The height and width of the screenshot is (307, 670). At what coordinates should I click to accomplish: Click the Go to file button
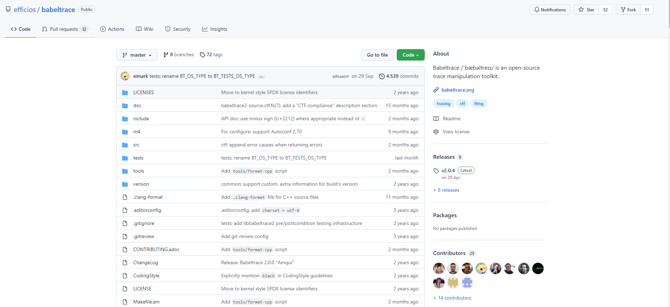pos(377,55)
